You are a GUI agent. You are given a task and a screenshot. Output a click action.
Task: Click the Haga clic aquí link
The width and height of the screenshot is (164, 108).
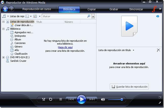tap(65, 47)
